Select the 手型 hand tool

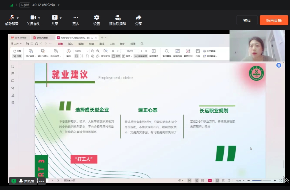(x=17, y=51)
